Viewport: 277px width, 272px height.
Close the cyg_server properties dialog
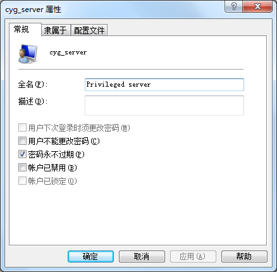coord(257,6)
